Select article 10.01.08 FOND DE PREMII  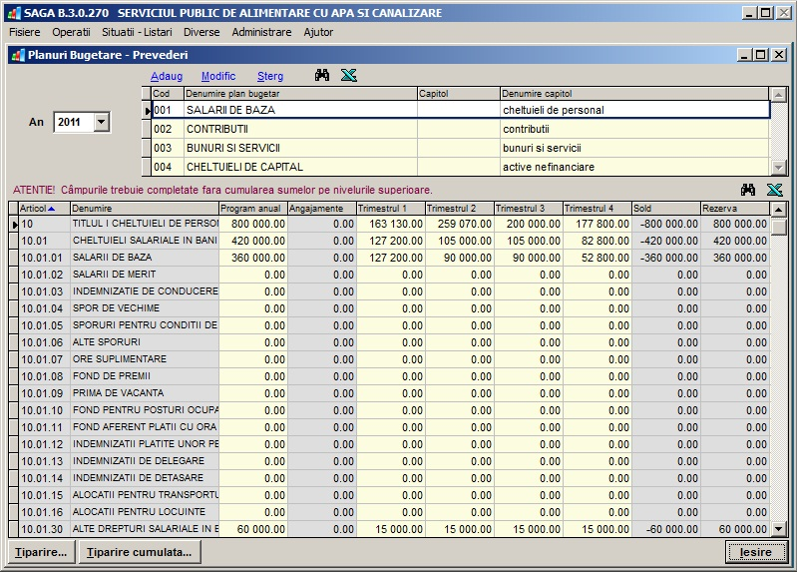(393, 376)
